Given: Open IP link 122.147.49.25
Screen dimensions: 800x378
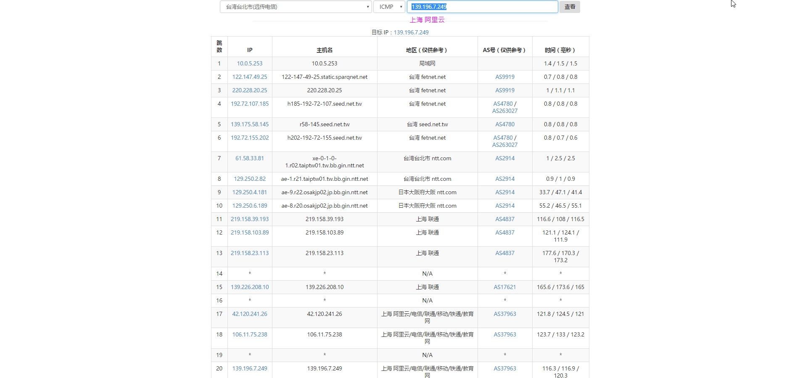Looking at the screenshot, I should [x=250, y=77].
